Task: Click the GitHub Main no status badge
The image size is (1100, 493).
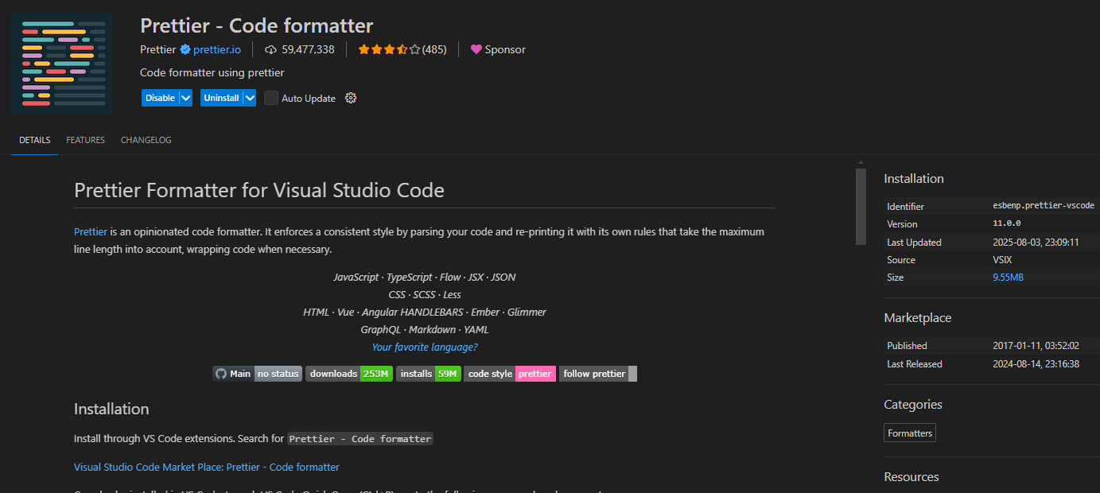Action: [x=257, y=374]
